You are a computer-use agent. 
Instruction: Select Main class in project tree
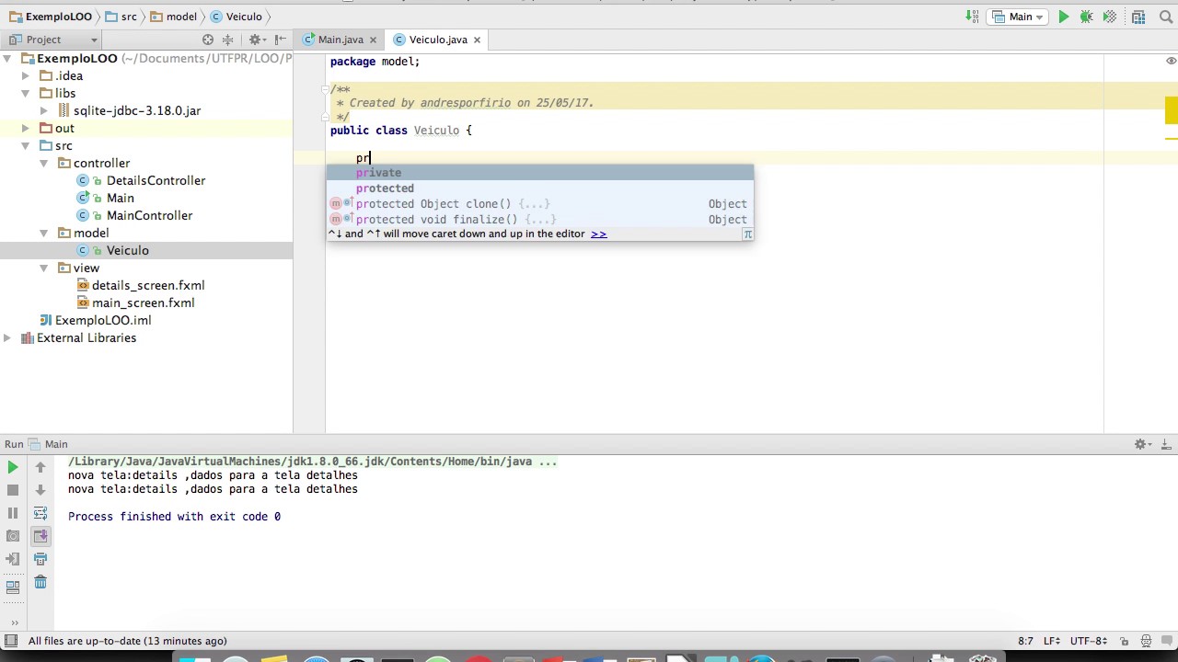tap(120, 198)
